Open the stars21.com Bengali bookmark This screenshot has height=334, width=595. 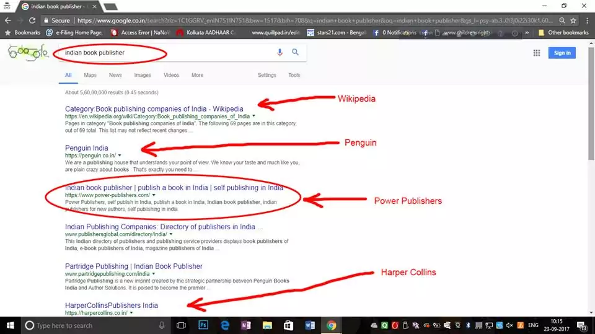click(337, 33)
